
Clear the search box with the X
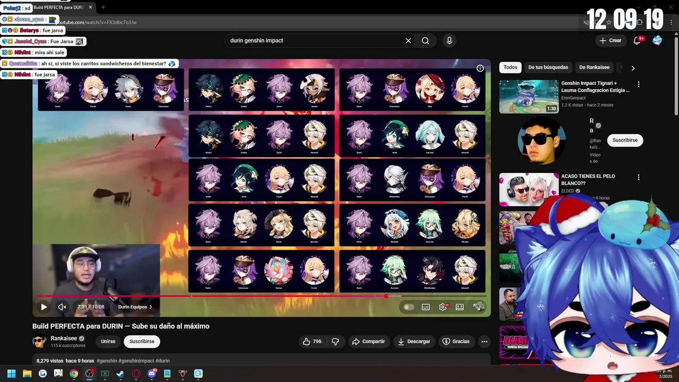(x=408, y=40)
